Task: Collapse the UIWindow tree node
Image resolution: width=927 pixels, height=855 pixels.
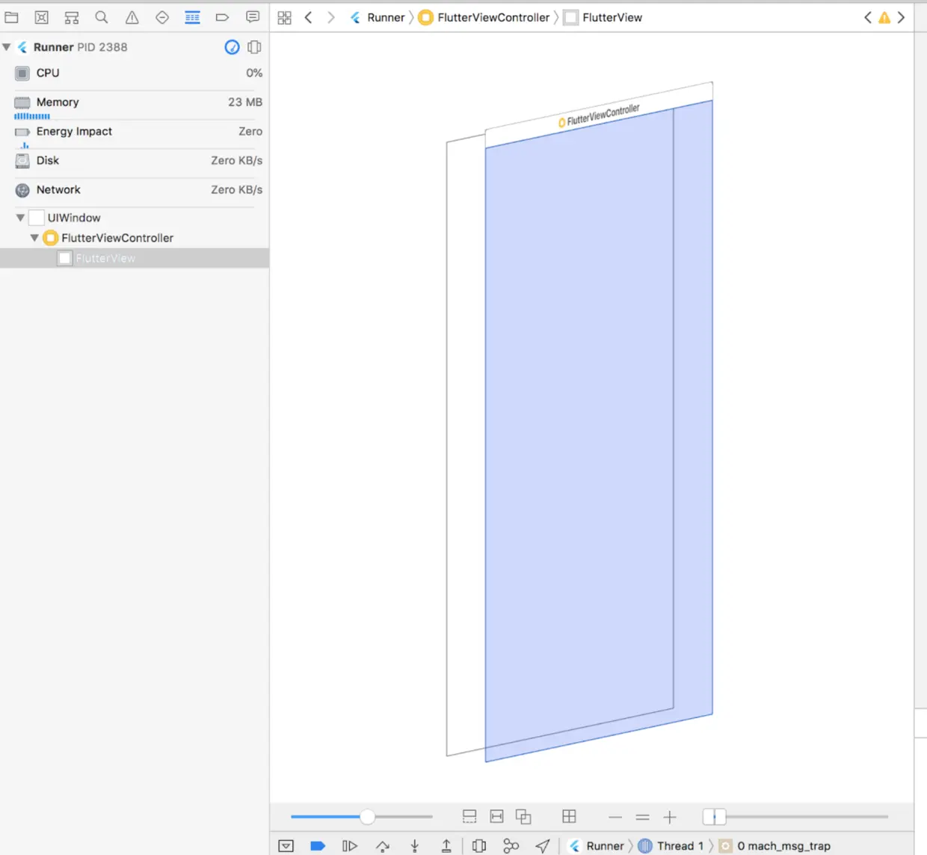Action: point(20,218)
